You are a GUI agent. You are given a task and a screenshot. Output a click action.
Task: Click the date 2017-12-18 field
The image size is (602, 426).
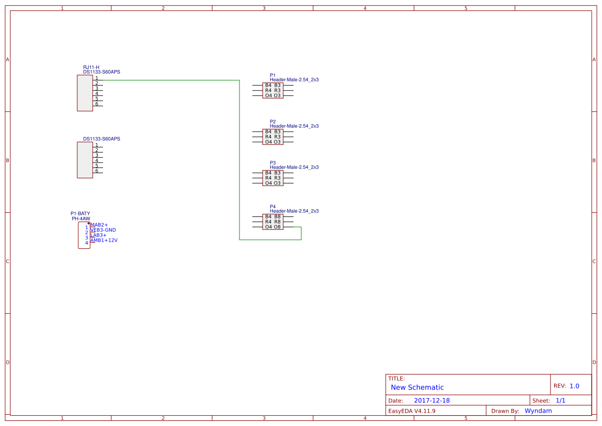(433, 400)
